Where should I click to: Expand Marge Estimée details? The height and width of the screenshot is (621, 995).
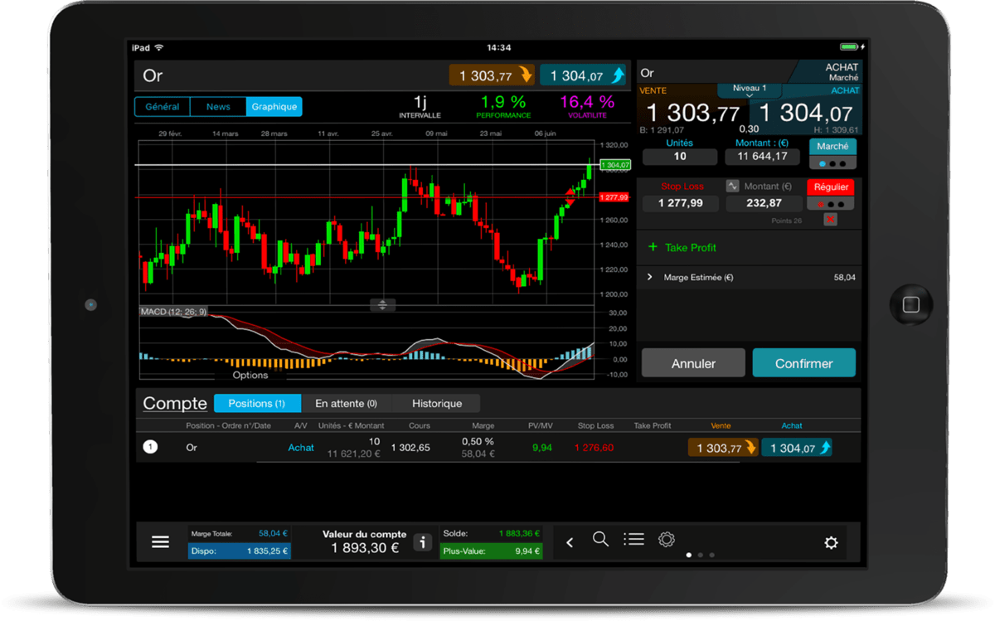[x=652, y=277]
